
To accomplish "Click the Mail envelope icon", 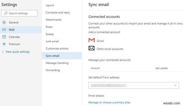I will pyautogui.click(x=4, y=30).
